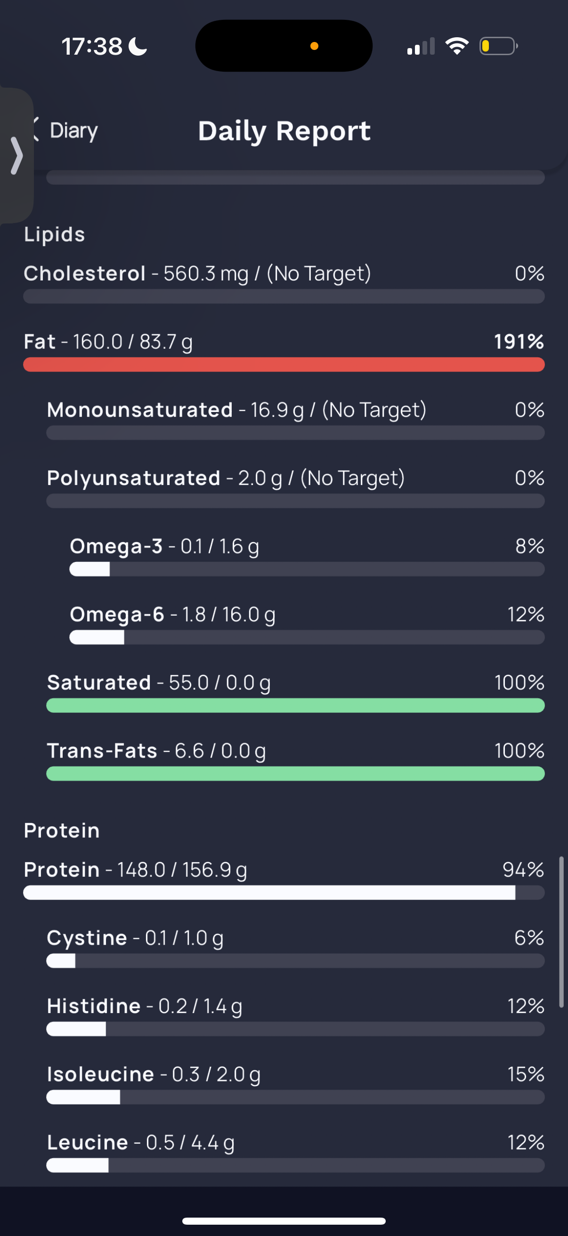Open the Trans-Fats nutrient details

[295, 760]
